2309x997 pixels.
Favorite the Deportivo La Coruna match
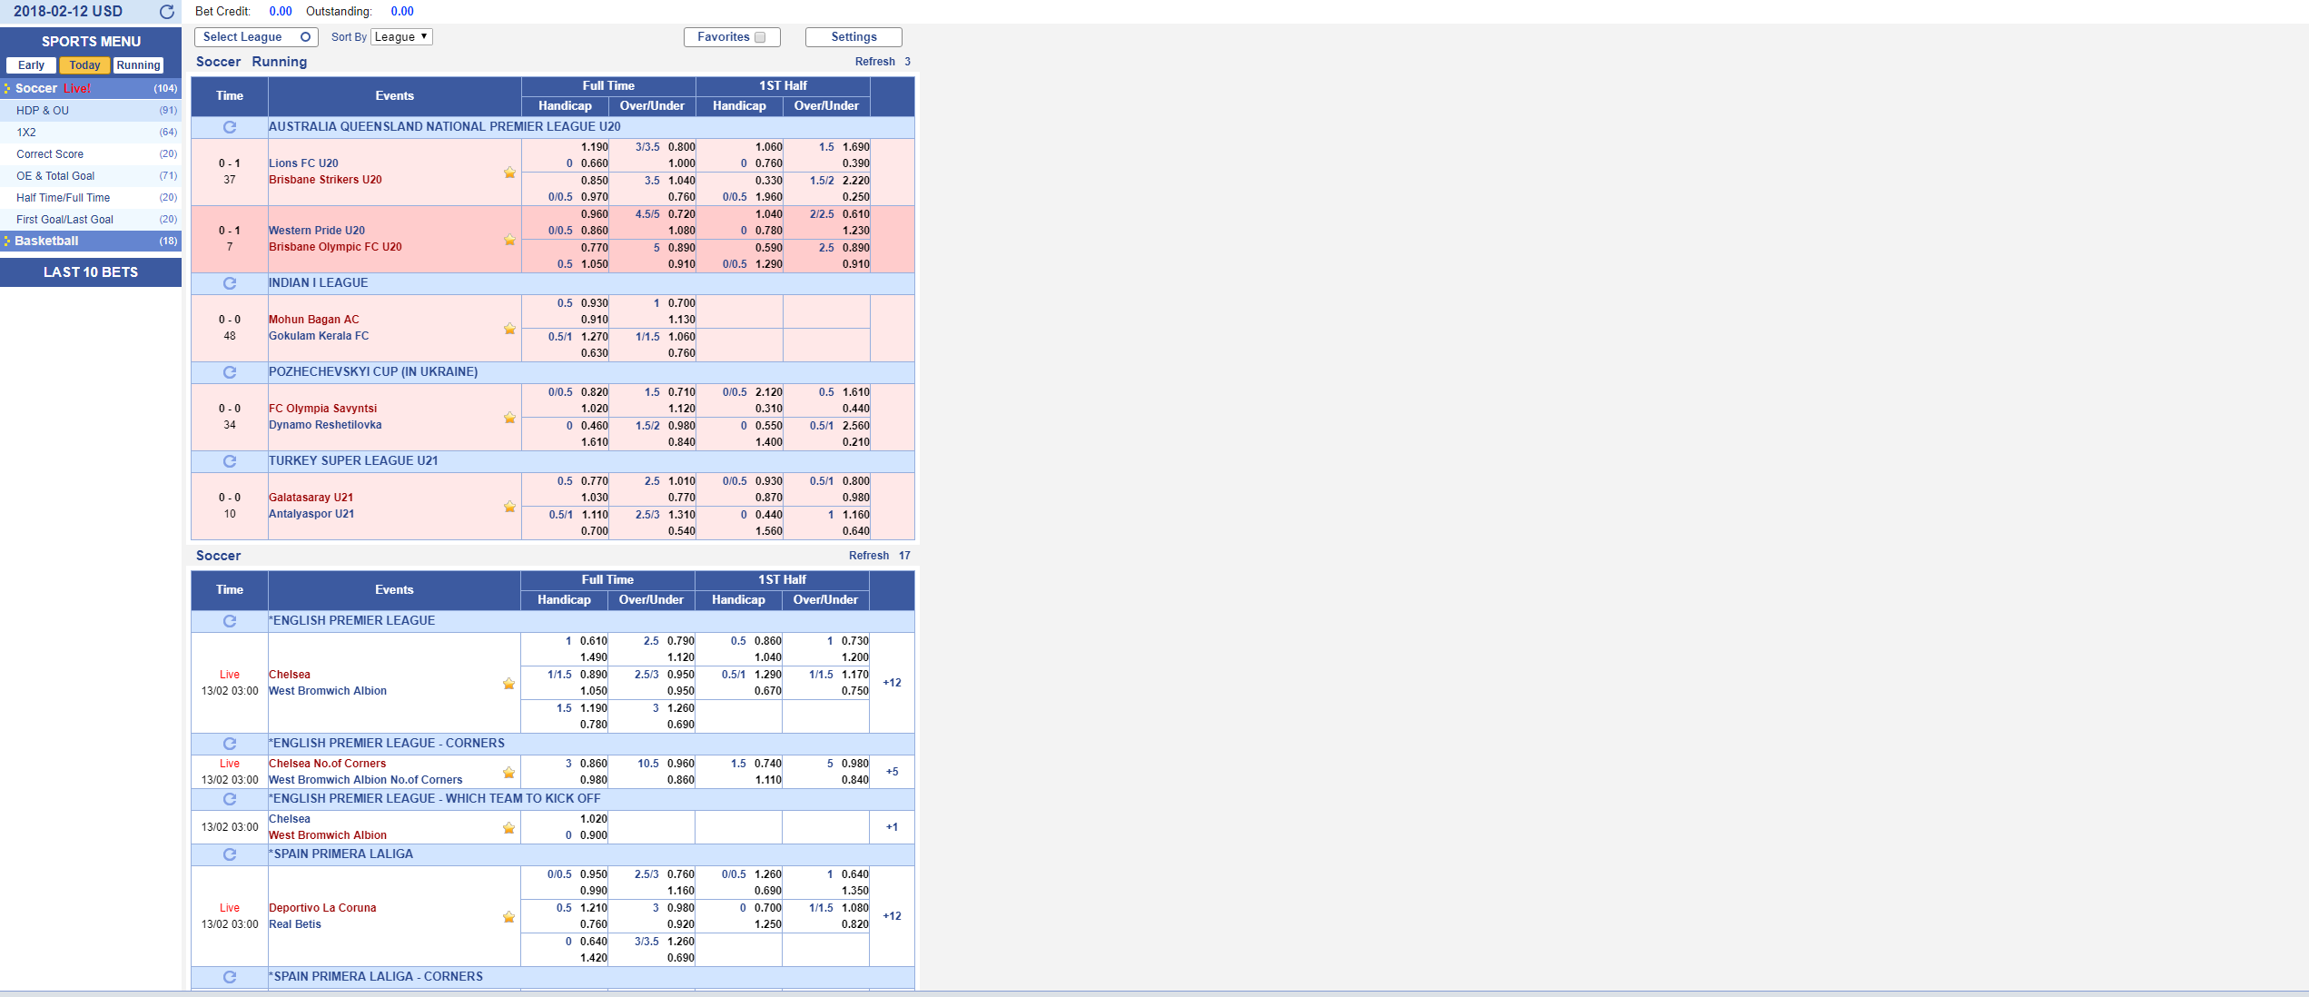click(508, 917)
